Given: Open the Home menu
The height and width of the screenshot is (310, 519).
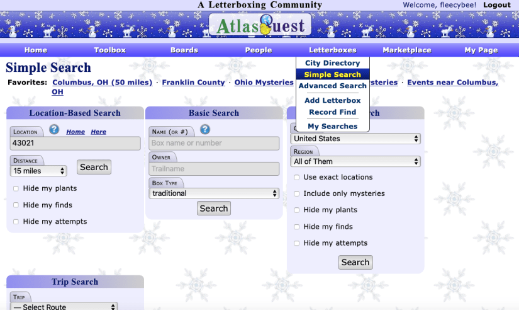Looking at the screenshot, I should (36, 50).
